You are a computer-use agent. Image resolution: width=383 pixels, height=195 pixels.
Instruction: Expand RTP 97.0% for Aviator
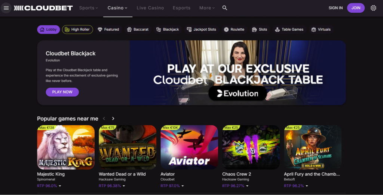click(172, 186)
